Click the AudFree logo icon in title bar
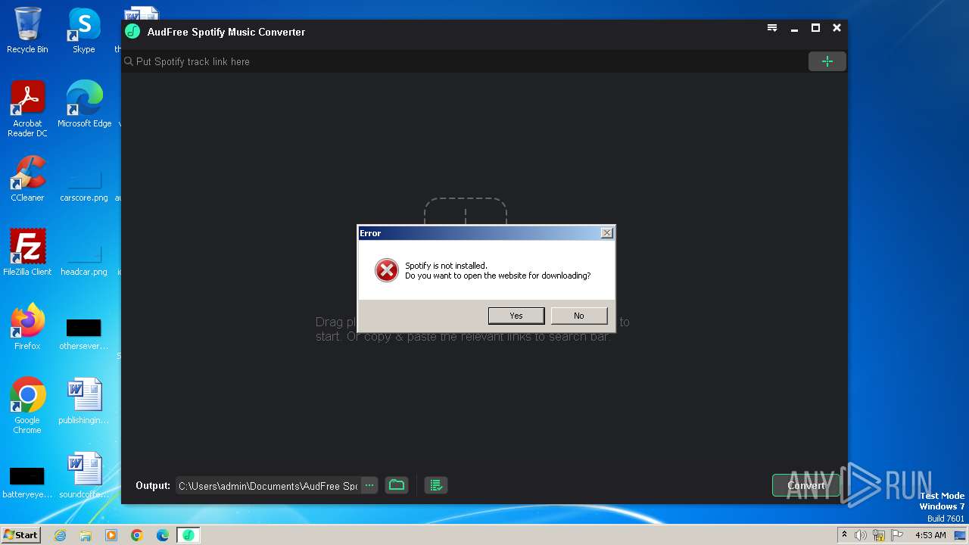969x545 pixels. (x=132, y=31)
